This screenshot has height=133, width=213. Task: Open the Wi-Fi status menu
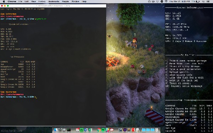click(x=166, y=1)
